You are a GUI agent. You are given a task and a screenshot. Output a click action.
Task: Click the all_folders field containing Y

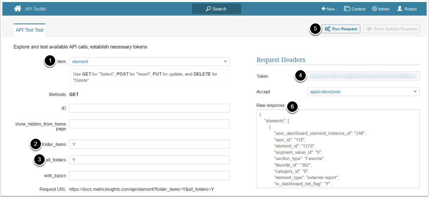point(149,160)
